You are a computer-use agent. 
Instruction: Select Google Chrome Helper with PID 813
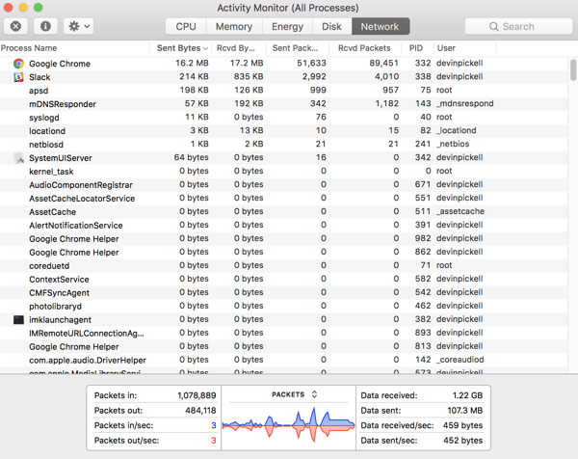click(74, 347)
